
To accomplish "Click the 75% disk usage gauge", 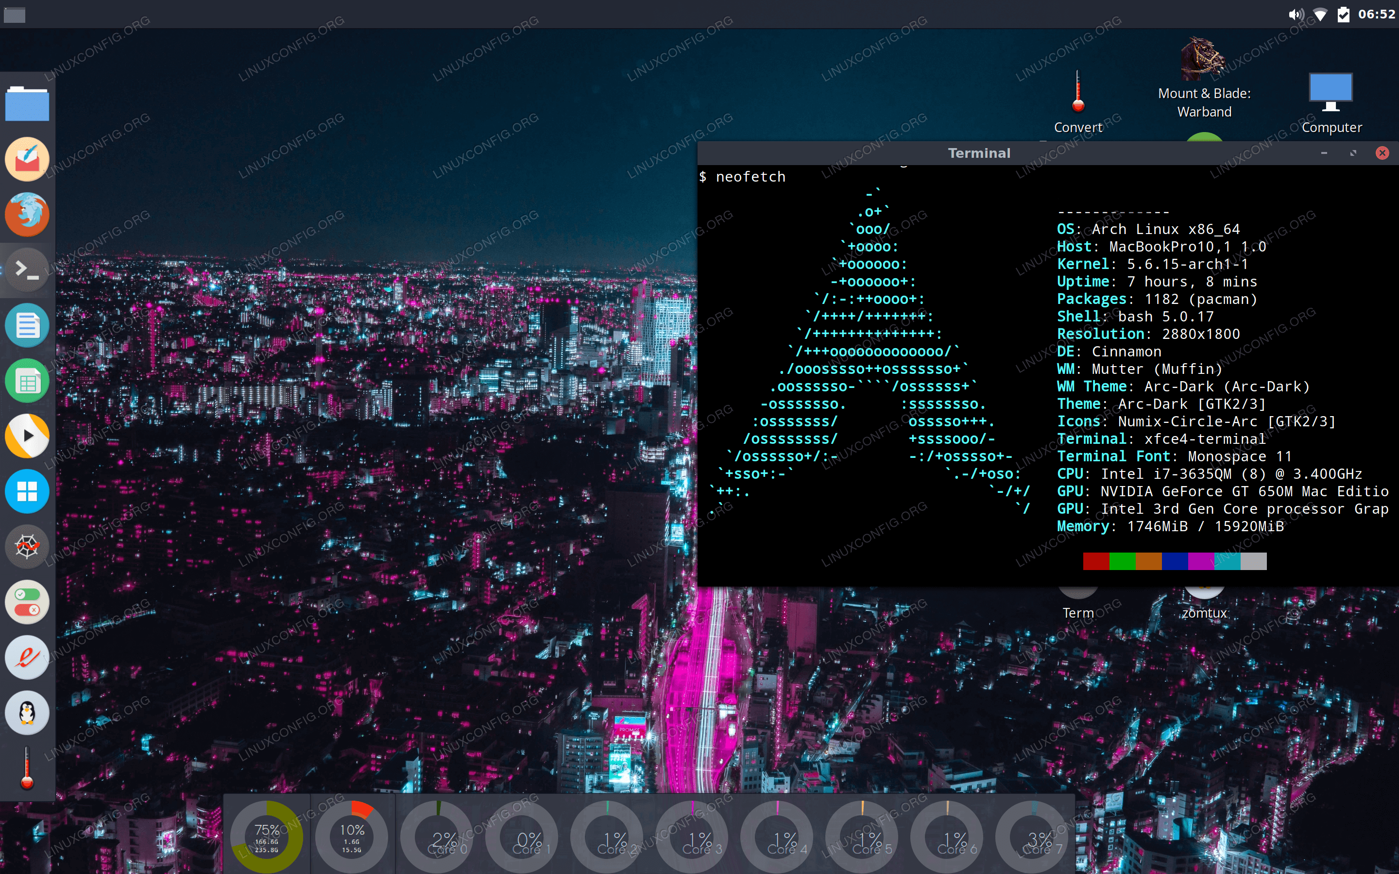I will click(267, 837).
